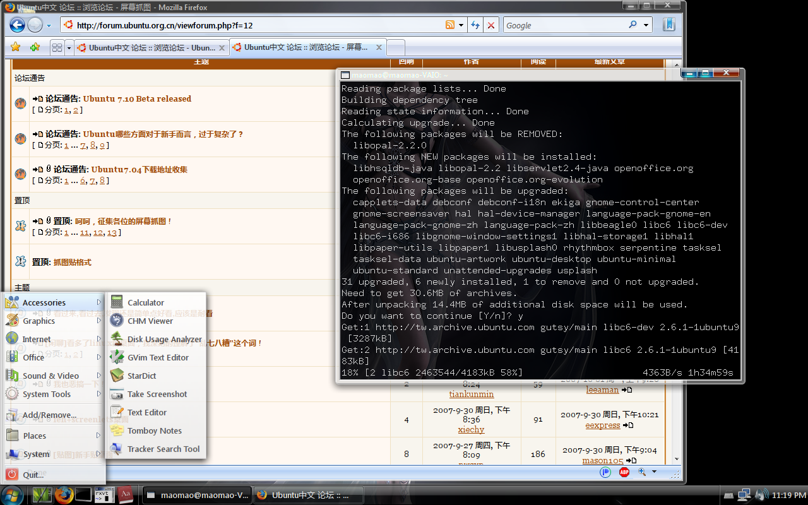Click the rxvt quick launch icon
808x505 pixels.
[104, 495]
